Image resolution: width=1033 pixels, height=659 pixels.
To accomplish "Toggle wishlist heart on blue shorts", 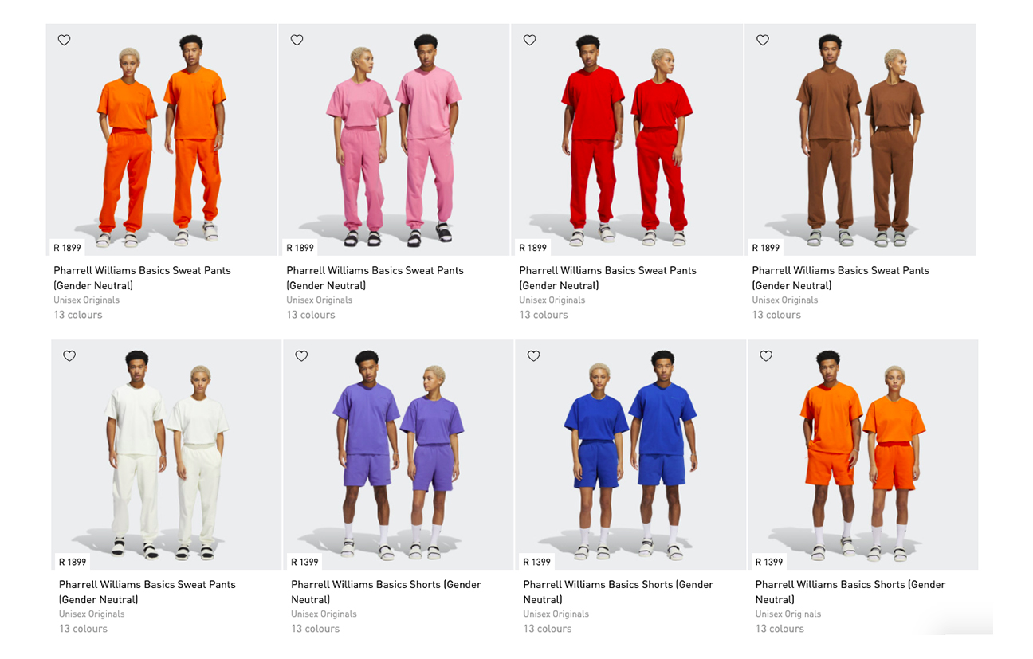I will point(534,356).
